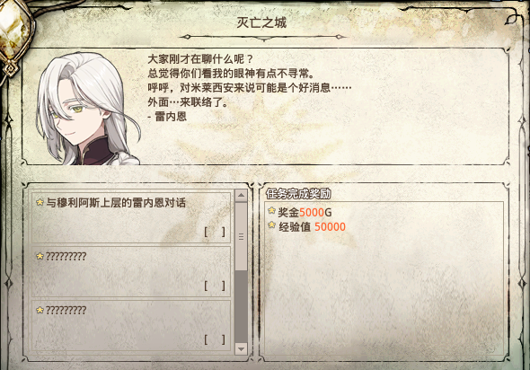Select the second hidden ????????? objective

(131, 272)
